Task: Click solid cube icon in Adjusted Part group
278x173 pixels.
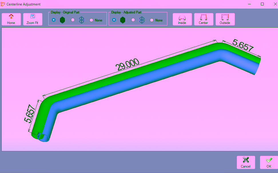Action: (123, 20)
